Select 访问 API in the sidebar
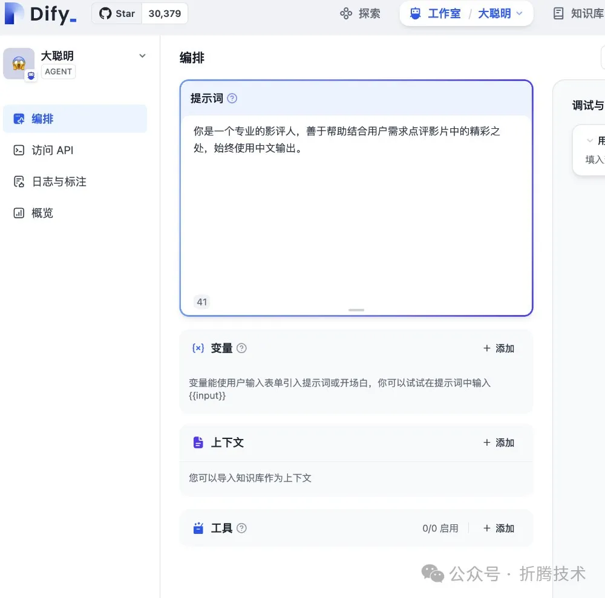This screenshot has height=598, width=605. (x=75, y=150)
